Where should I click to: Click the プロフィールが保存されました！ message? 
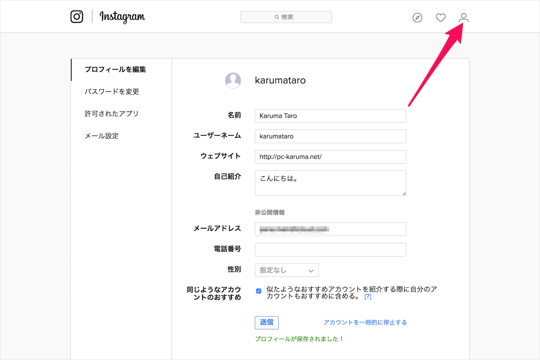click(300, 339)
